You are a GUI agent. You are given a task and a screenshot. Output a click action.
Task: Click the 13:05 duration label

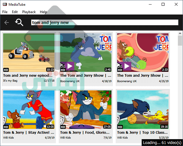pos(50,126)
